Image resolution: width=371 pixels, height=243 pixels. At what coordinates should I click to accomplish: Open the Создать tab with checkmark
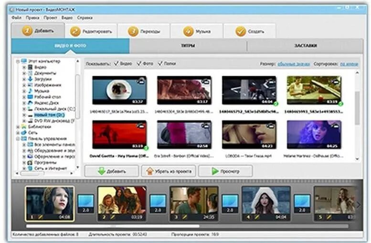click(x=250, y=31)
